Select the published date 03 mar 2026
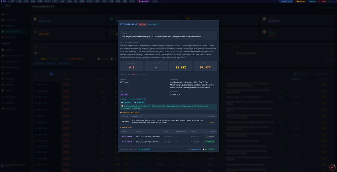This screenshot has width=337, height=172. 175,95
